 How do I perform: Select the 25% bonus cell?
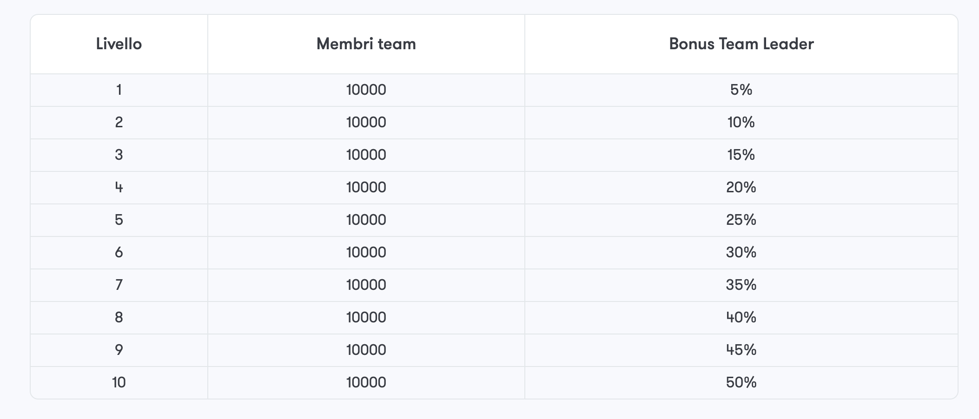(x=741, y=220)
